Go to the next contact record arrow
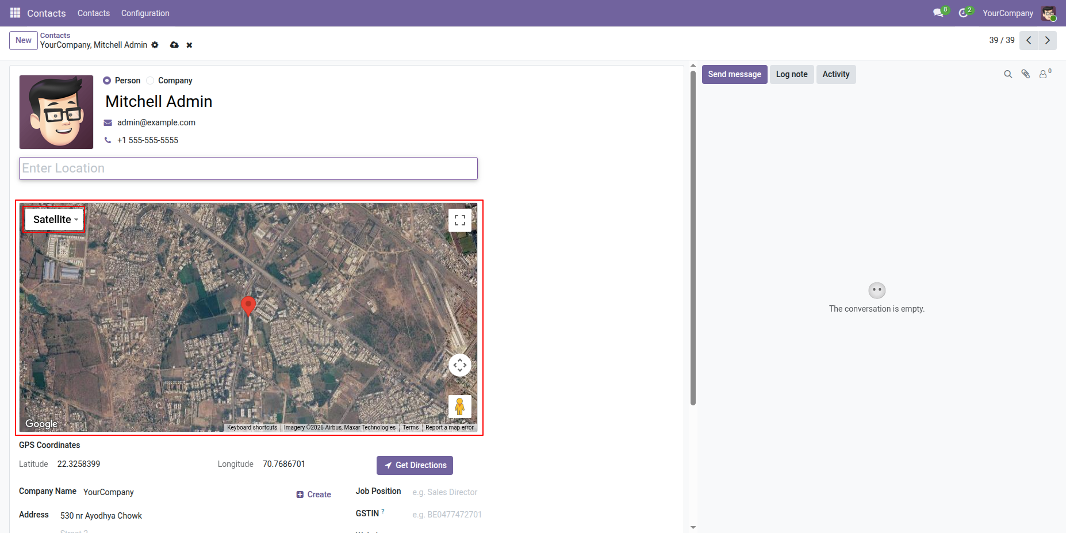The image size is (1066, 533). 1048,40
